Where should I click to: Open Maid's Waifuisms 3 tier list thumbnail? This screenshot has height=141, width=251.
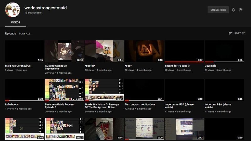point(104,90)
